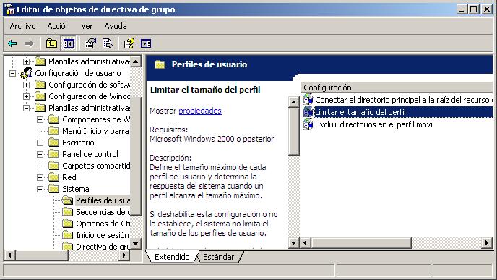Click description pane scroll up arrow

293,102
